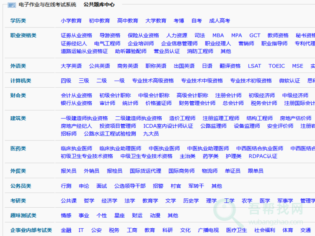Open 大学英语 under 外语类
Viewport: 315px width, 236px height.
click(71, 66)
